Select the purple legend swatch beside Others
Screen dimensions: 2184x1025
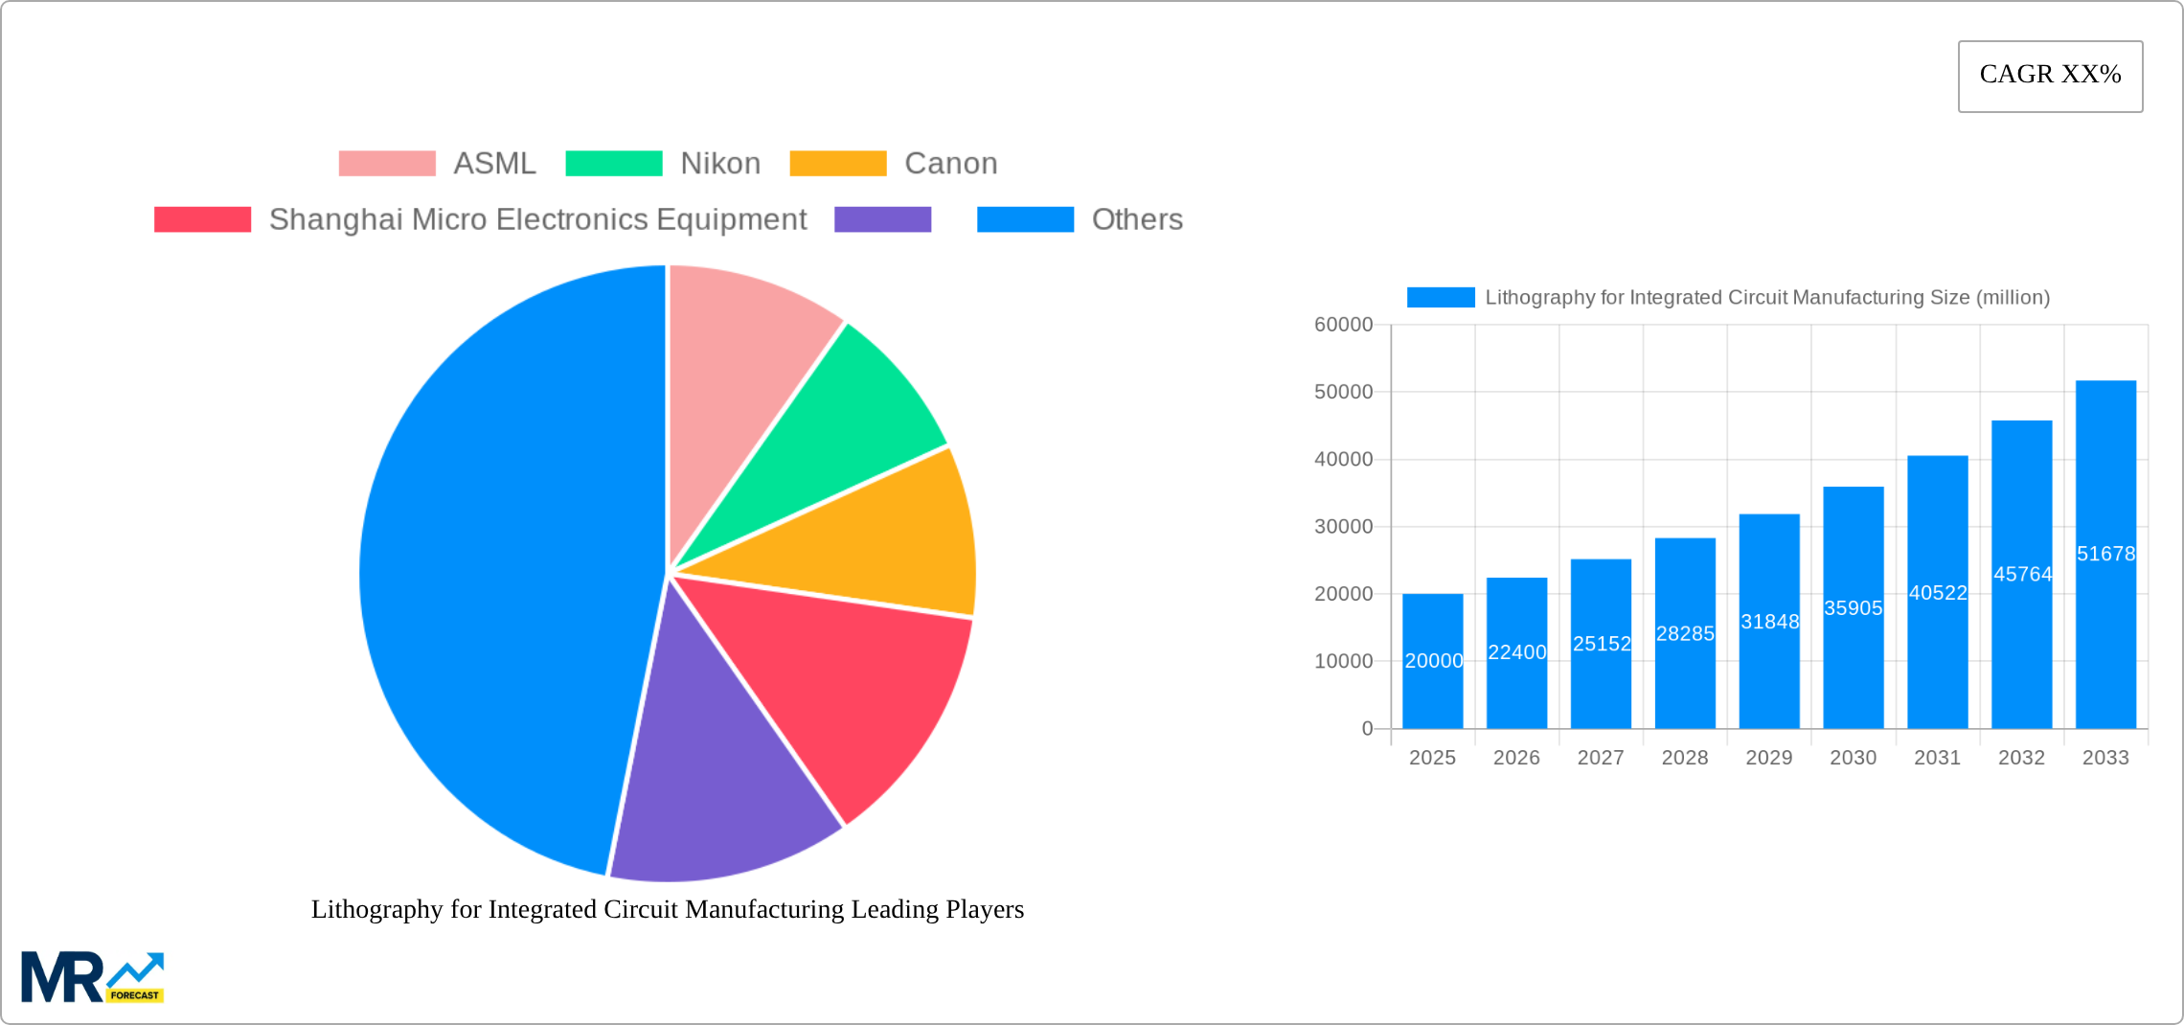[x=882, y=218]
